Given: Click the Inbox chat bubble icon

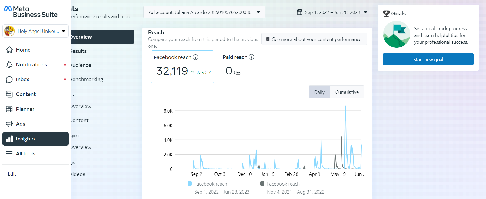Looking at the screenshot, I should (9, 80).
